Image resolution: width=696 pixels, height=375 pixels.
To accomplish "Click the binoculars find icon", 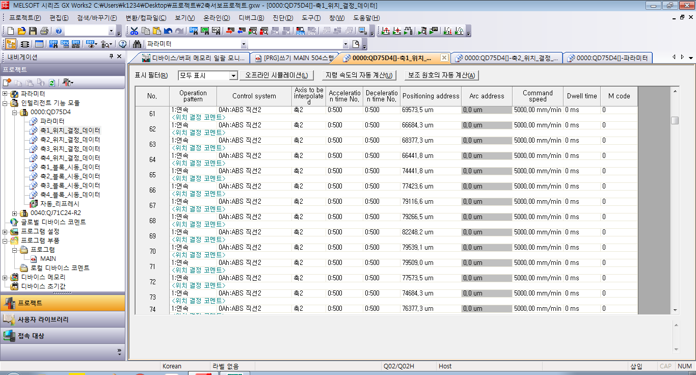I will tap(137, 44).
